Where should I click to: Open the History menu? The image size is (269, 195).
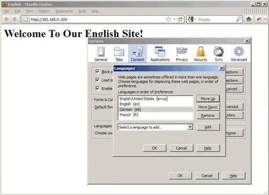click(45, 11)
